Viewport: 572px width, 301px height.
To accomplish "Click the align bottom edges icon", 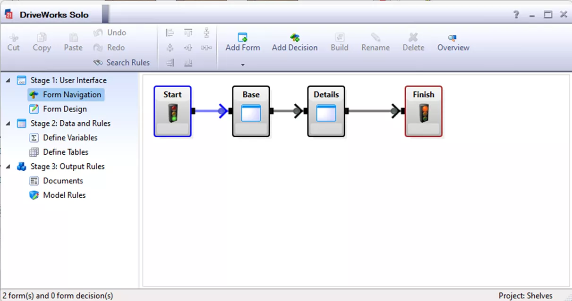I will coord(188,62).
